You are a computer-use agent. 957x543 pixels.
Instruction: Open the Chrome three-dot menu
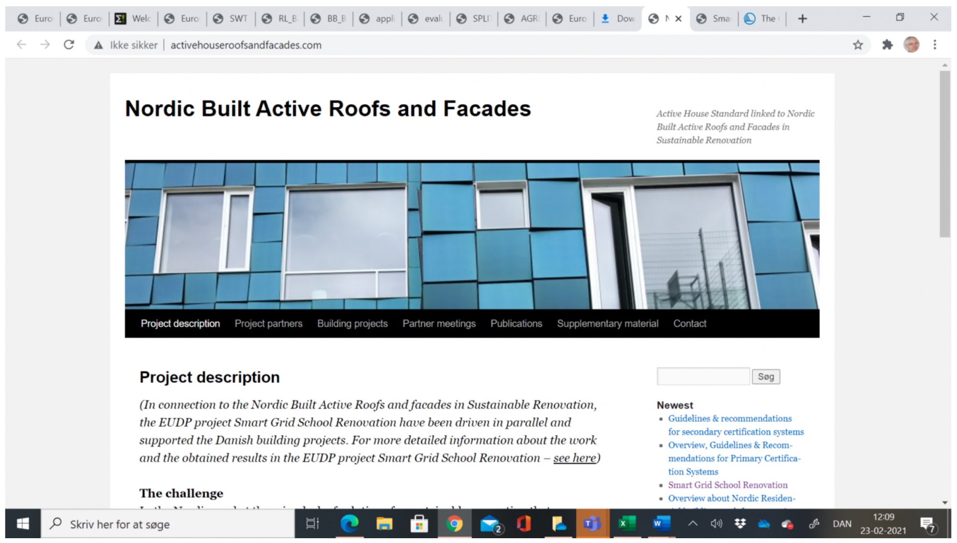click(935, 45)
